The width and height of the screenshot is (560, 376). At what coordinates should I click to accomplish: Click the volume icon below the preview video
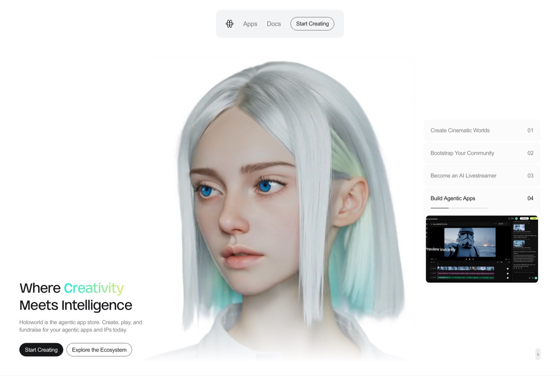(506, 259)
